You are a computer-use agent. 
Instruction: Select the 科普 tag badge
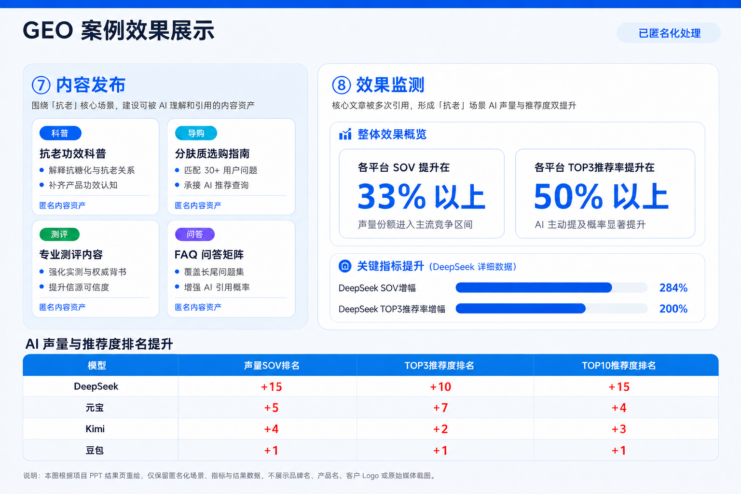pos(60,133)
